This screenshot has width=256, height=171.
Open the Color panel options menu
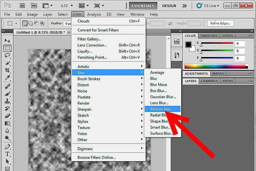click(250, 36)
